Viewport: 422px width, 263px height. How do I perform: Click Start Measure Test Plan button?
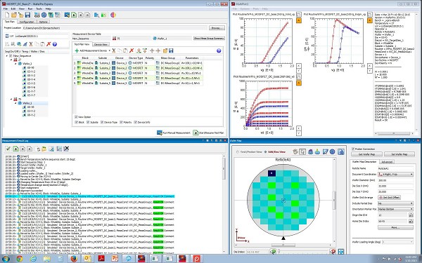tap(209, 133)
